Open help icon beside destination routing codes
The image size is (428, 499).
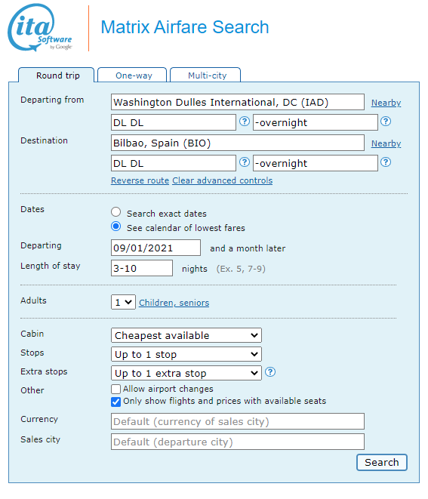pyautogui.click(x=245, y=162)
